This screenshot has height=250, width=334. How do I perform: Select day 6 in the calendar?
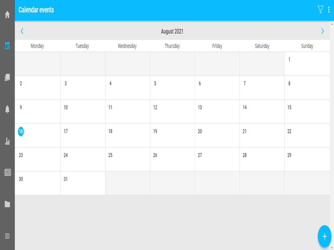[x=217, y=88]
